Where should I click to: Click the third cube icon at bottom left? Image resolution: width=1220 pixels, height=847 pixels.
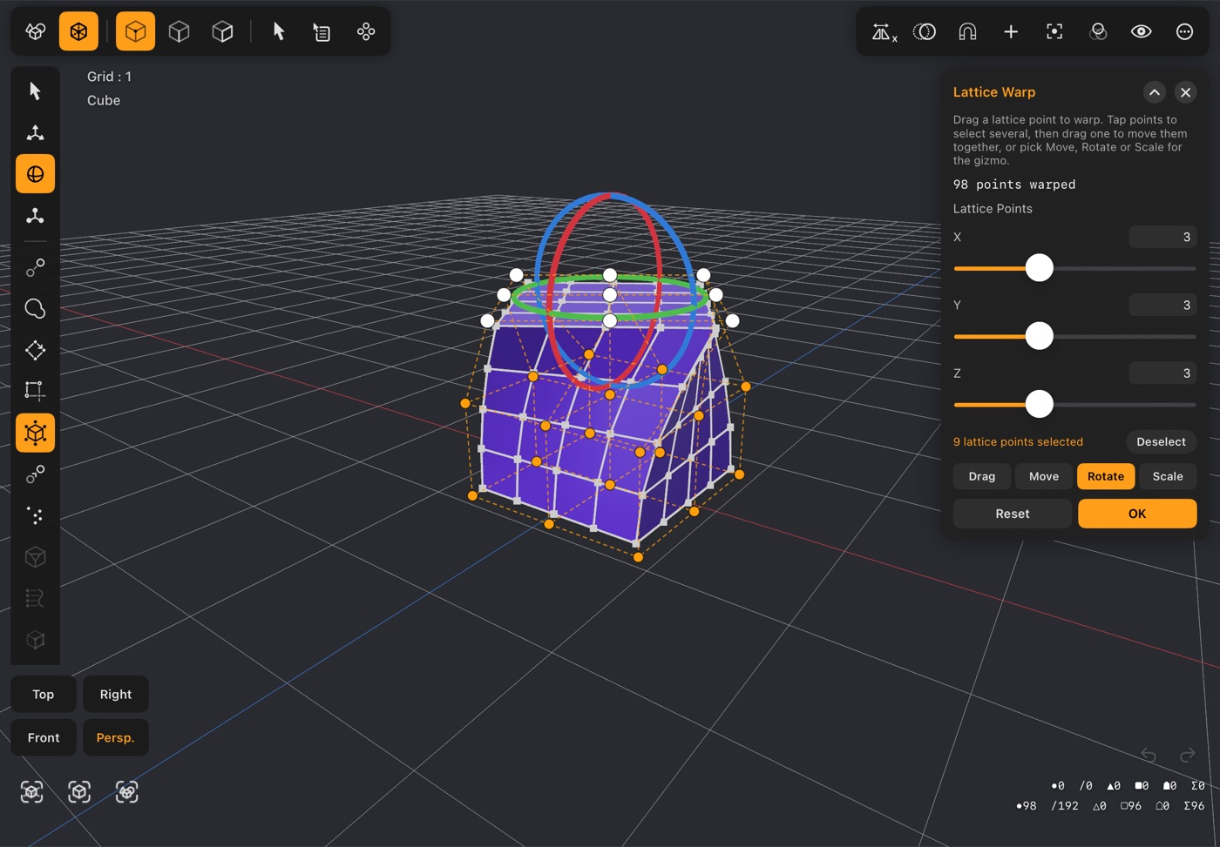(126, 791)
